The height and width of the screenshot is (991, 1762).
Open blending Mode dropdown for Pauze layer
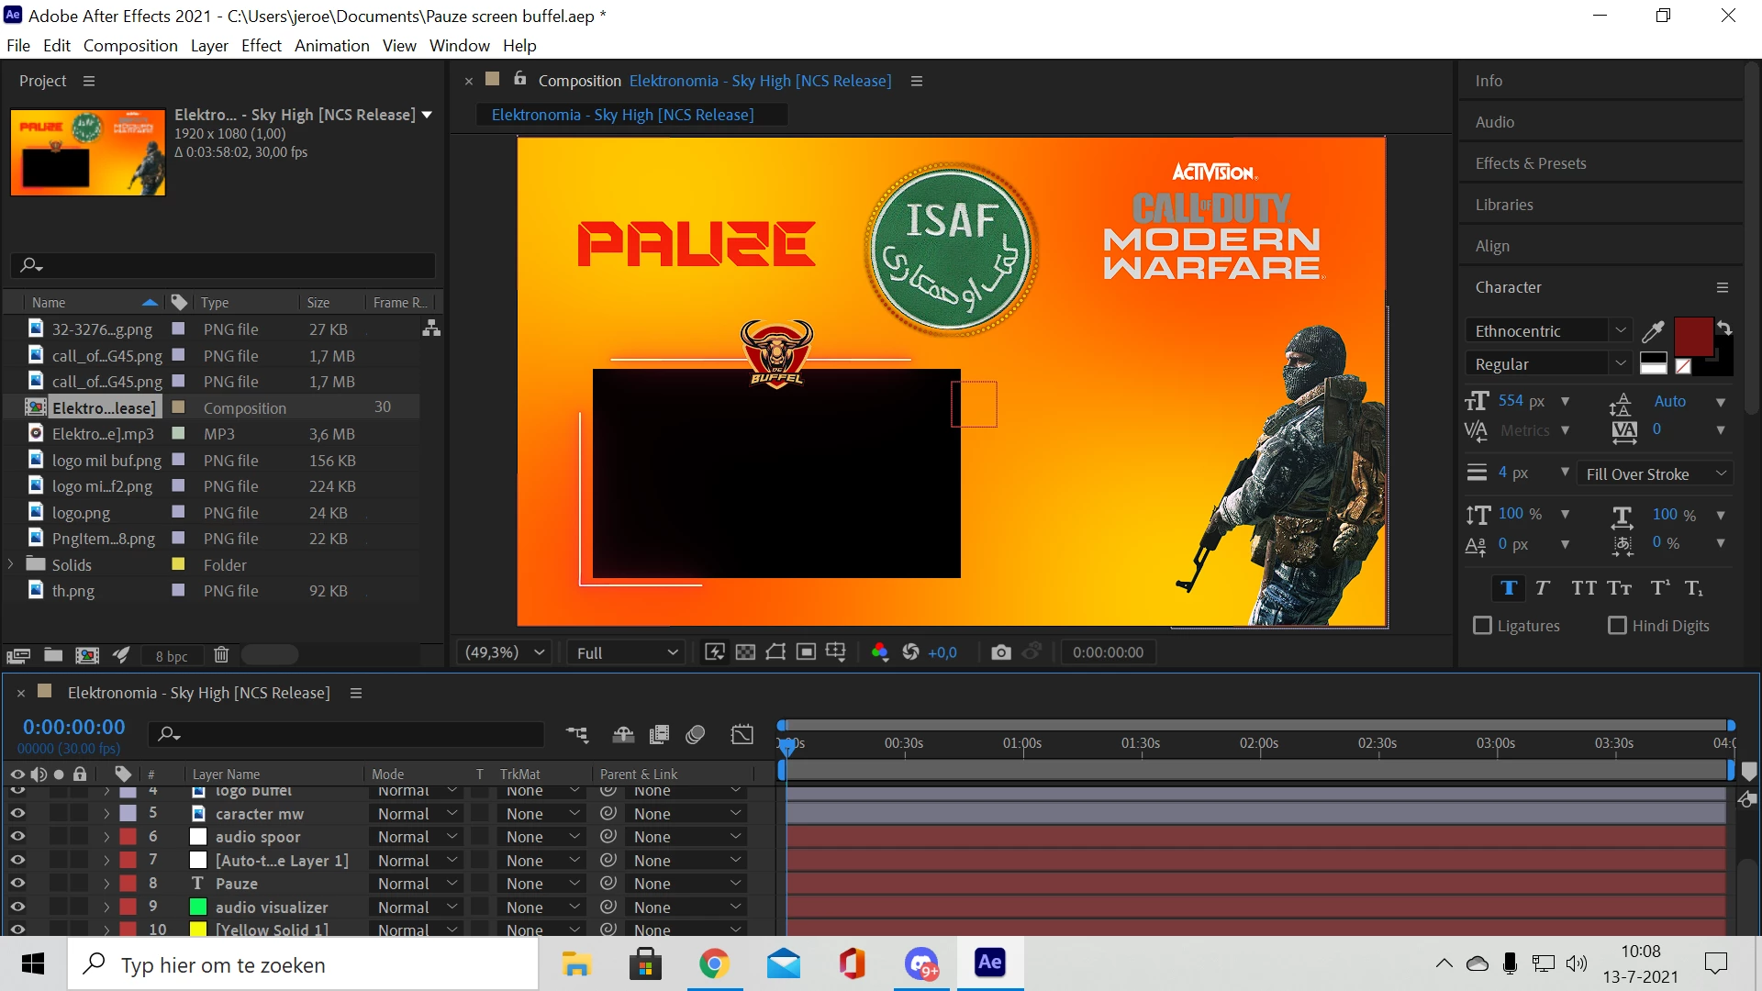[416, 884]
